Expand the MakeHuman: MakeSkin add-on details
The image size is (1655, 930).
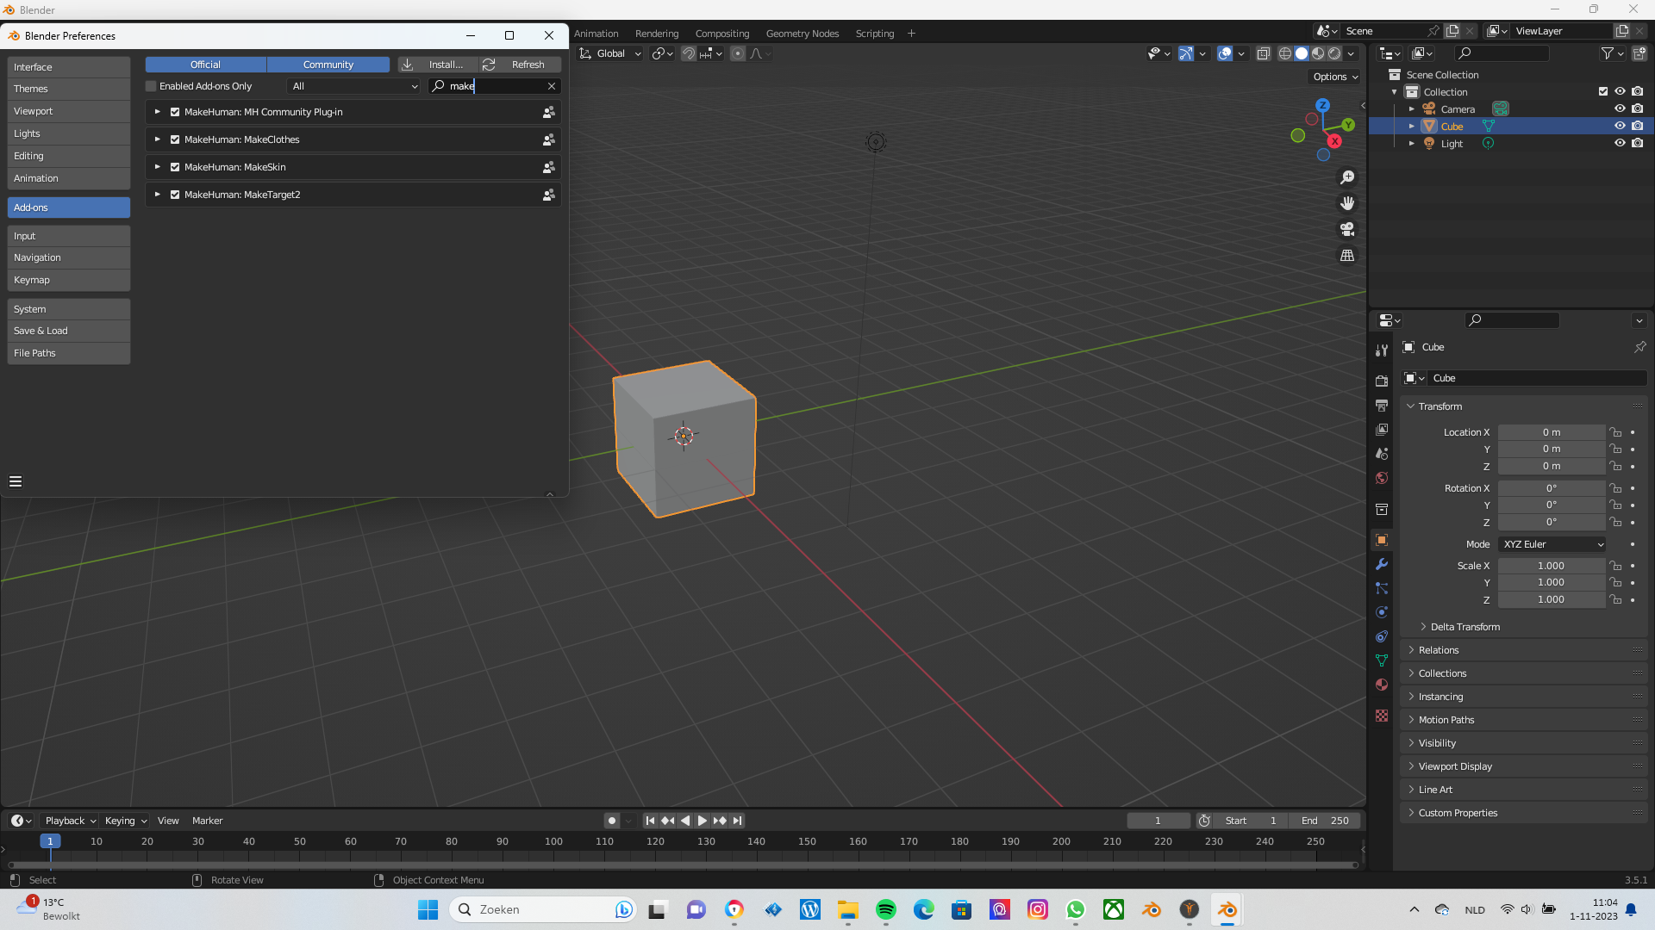157,167
